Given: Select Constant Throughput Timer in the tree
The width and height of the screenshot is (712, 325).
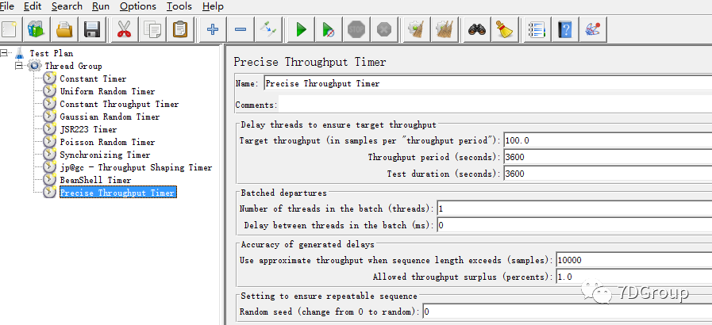Looking at the screenshot, I should click(119, 105).
